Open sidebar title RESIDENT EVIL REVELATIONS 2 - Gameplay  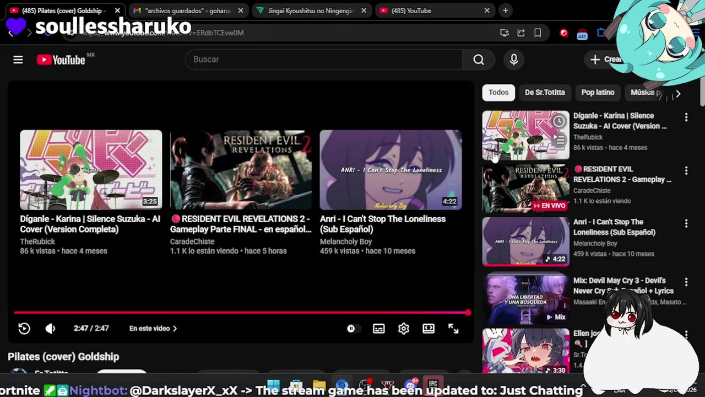coord(622,174)
